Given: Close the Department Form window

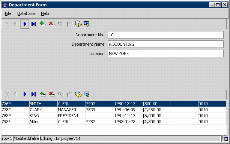Looking at the screenshot, I should coord(225,5).
